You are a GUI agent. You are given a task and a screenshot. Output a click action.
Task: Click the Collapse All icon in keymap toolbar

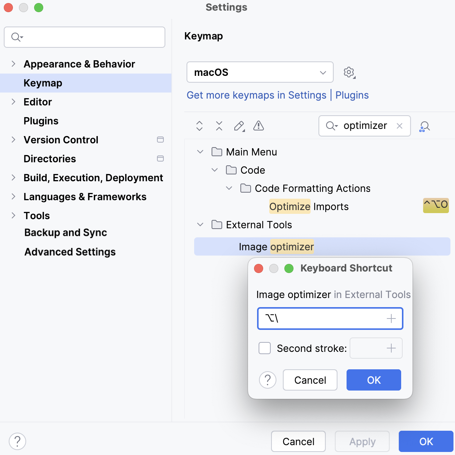coord(219,126)
